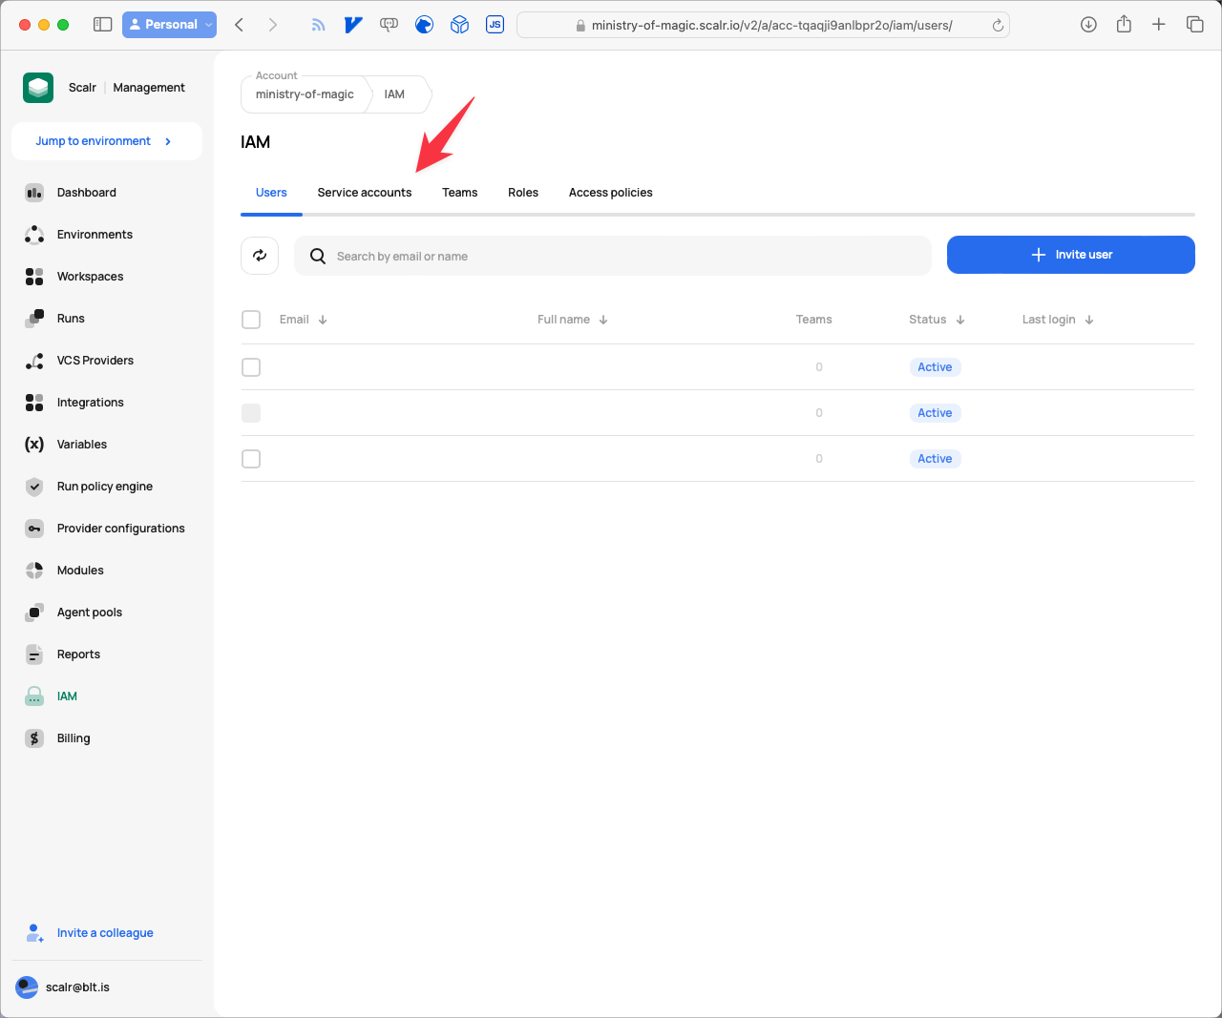Viewport: 1222px width, 1018px height.
Task: Select the Users tab
Action: [271, 193]
